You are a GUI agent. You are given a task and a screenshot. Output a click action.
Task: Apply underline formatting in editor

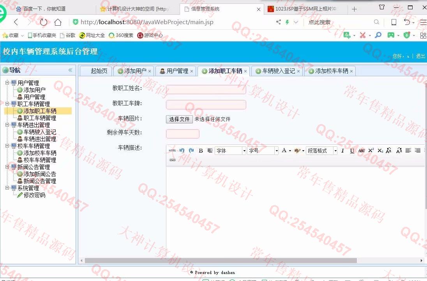(x=352, y=151)
